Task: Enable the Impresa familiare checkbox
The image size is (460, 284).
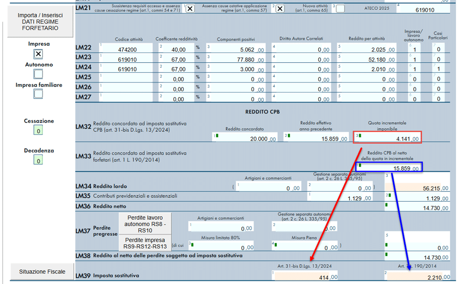Action: 38,94
